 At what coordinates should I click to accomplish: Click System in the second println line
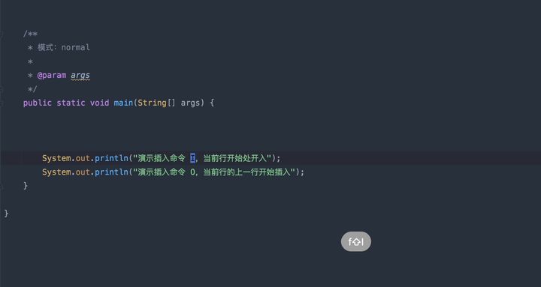click(56, 172)
